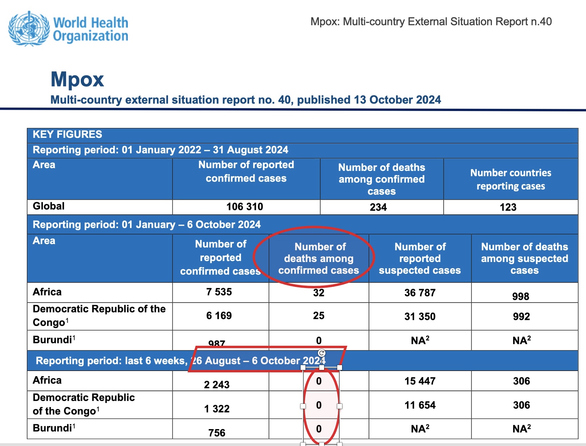Click the Africa suspected deaths value 998
Viewport: 586px width, 446px height.
click(x=521, y=296)
